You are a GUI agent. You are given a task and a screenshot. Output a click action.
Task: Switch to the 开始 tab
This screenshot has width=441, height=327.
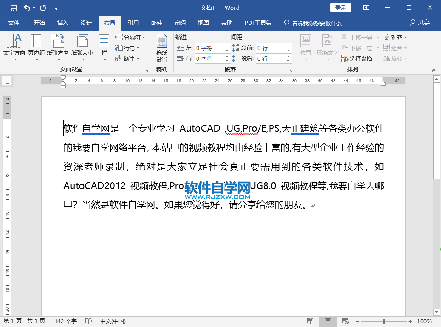39,23
